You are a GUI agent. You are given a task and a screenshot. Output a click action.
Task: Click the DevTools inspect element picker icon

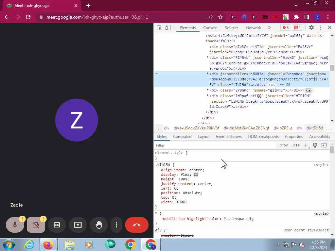click(x=159, y=27)
